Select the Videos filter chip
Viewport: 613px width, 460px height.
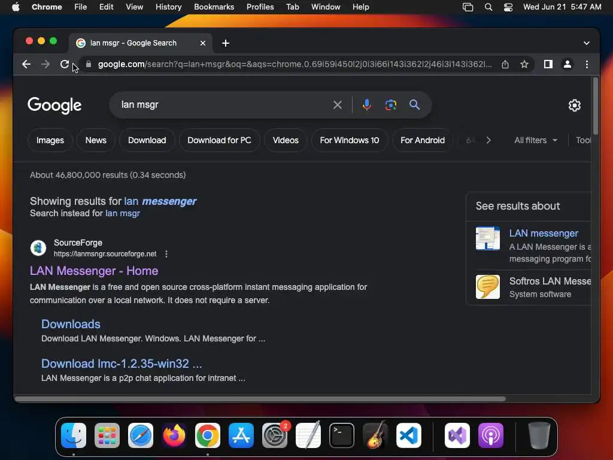pos(286,140)
